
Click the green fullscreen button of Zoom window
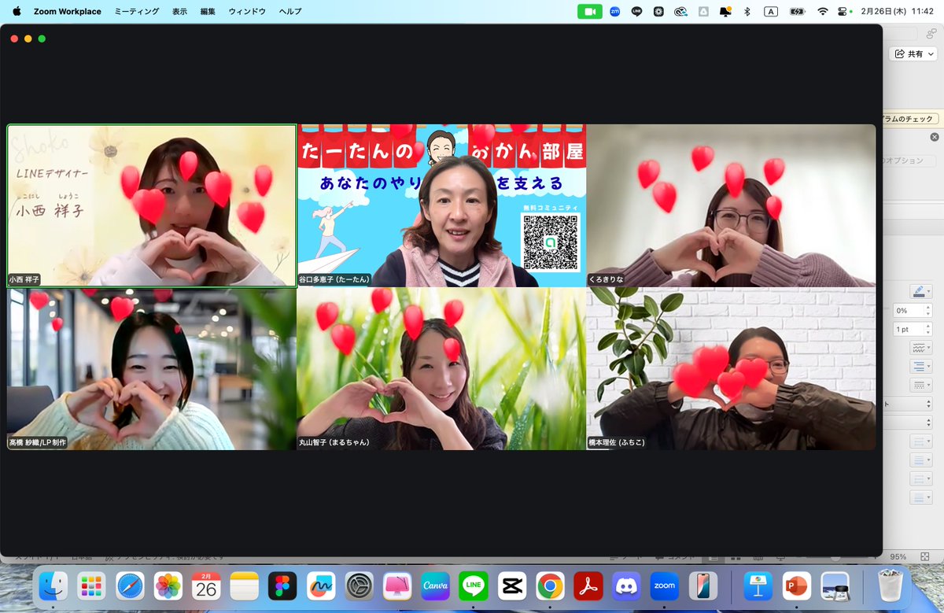(x=42, y=39)
